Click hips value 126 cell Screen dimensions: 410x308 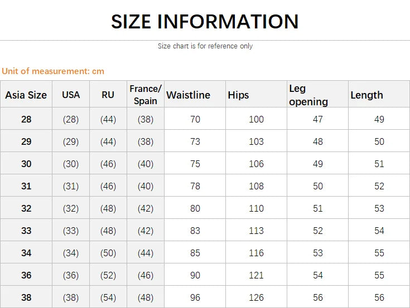coord(256,297)
